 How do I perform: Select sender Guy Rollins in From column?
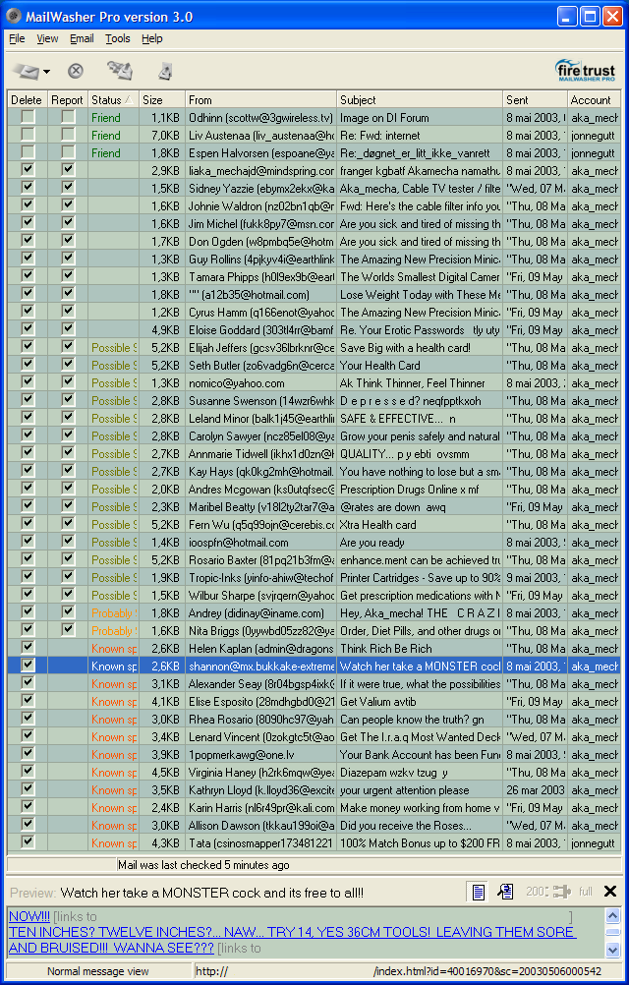(262, 259)
